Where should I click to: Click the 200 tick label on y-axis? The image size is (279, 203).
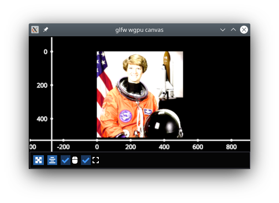[43, 85]
